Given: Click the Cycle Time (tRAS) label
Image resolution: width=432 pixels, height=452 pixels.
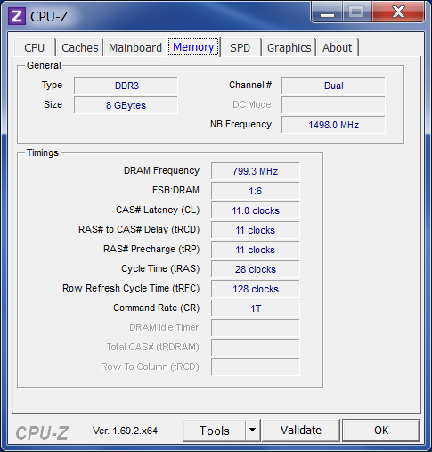Looking at the screenshot, I should point(160,268).
